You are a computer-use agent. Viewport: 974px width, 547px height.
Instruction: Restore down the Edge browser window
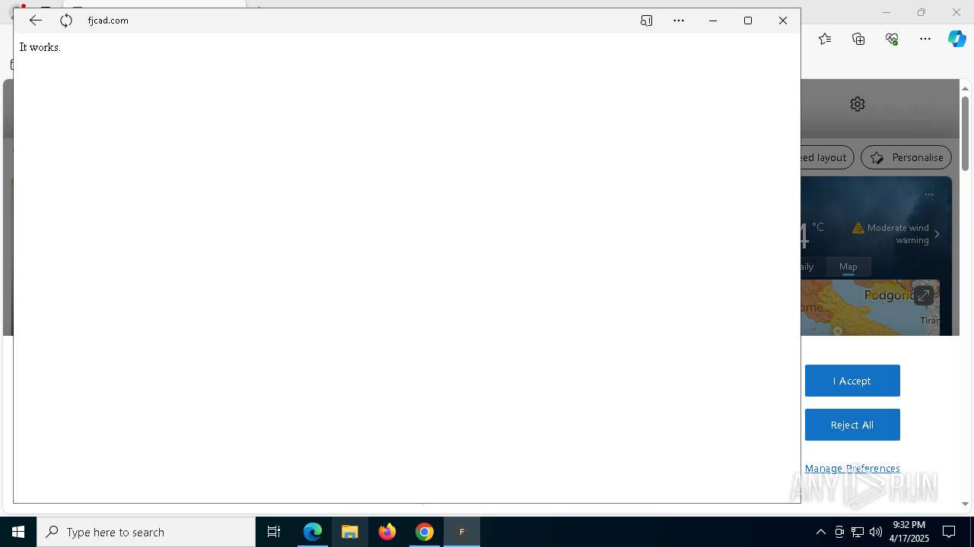coord(921,12)
